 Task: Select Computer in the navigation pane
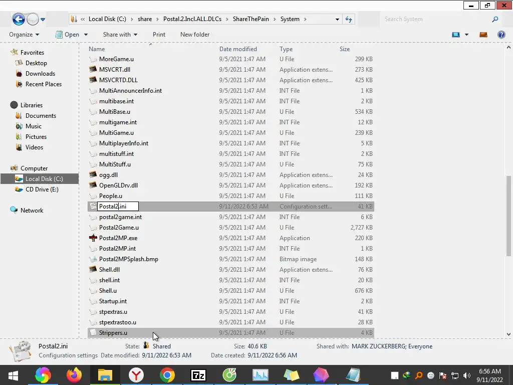tap(34, 168)
